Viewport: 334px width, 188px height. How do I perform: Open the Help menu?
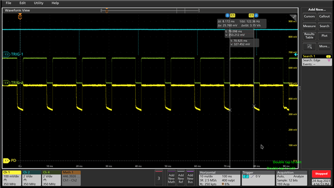coord(55,3)
